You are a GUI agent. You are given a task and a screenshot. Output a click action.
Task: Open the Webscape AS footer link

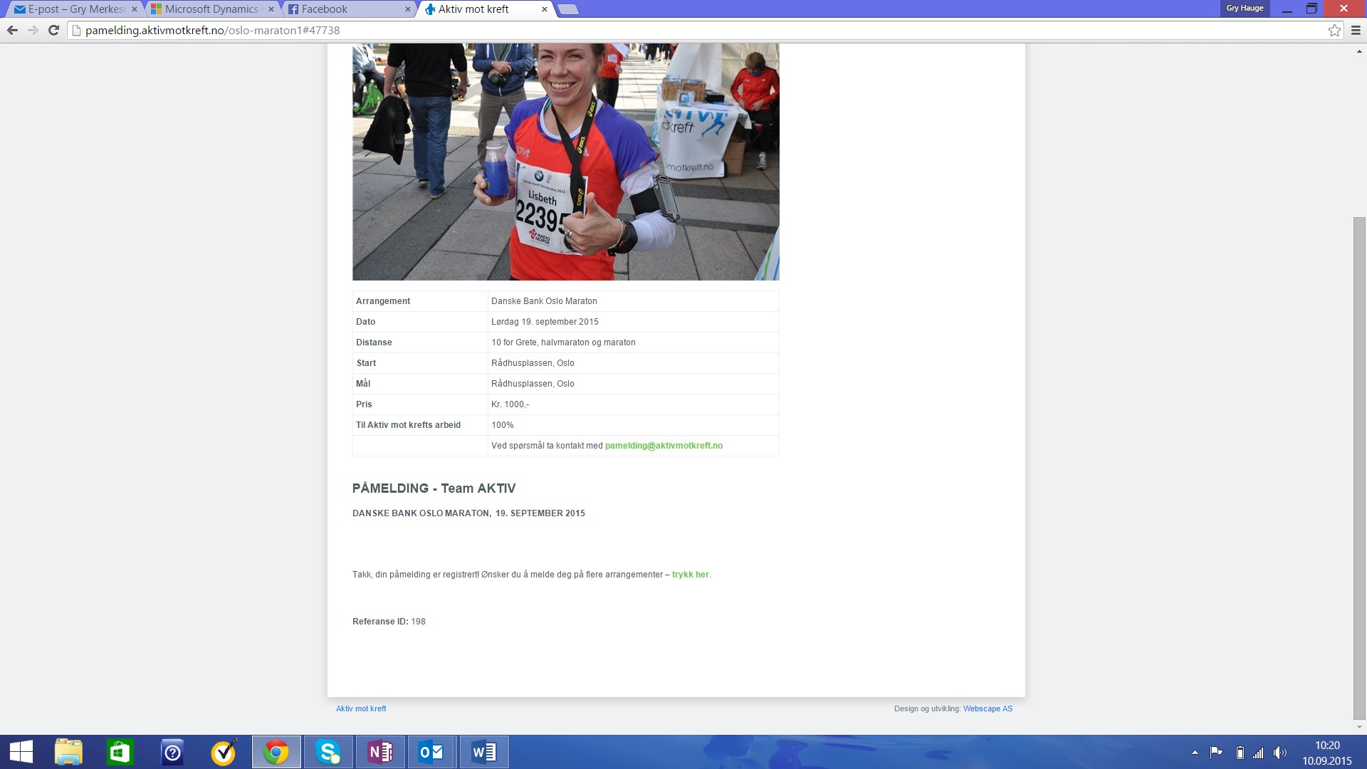988,708
